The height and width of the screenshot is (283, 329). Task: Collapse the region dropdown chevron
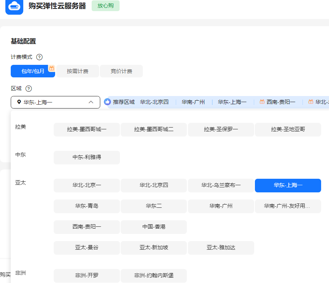[91, 102]
